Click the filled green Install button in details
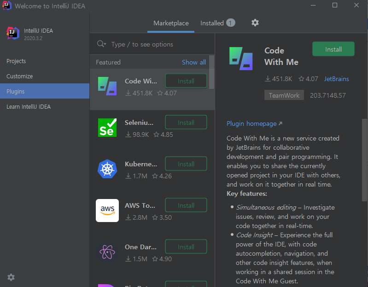Image resolution: width=368 pixels, height=287 pixels. [333, 49]
